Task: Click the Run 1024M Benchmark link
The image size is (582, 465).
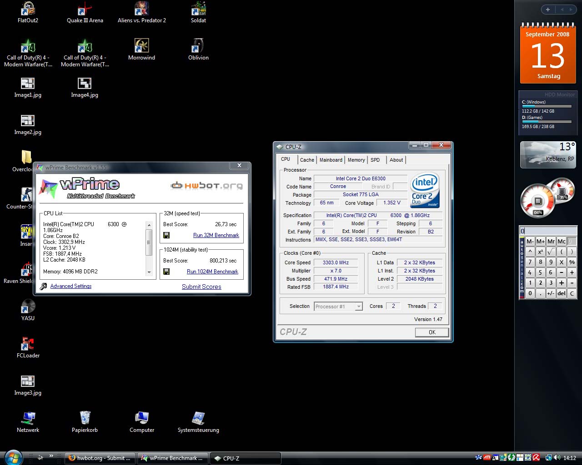Action: pyautogui.click(x=212, y=272)
